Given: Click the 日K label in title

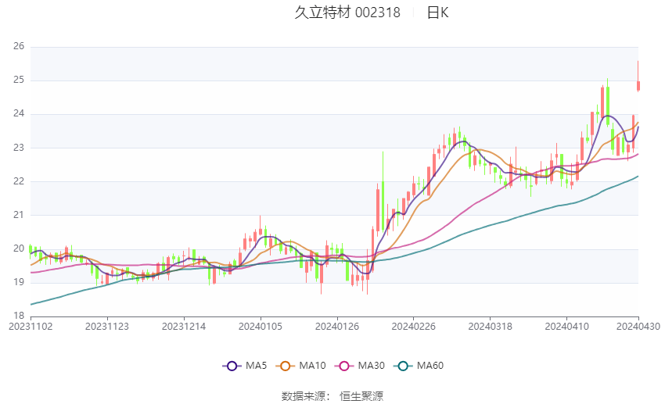Looking at the screenshot, I should coord(437,13).
